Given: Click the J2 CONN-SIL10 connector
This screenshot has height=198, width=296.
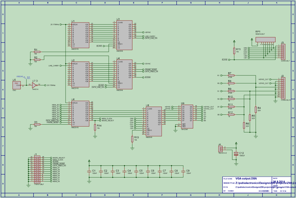Looking at the screenshot, I should tap(283, 88).
